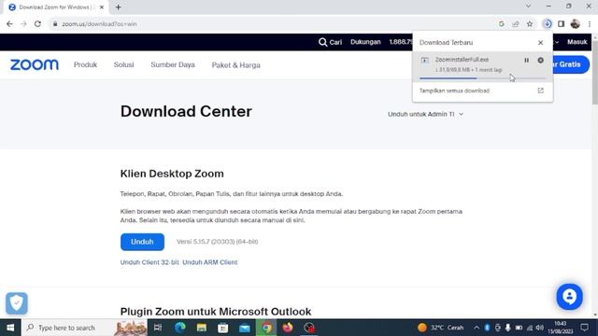The image size is (598, 336).
Task: Open the Paket & Harga menu
Action: pos(236,65)
